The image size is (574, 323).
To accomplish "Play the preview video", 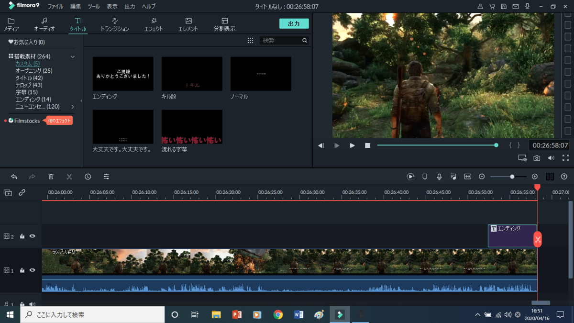I will (353, 145).
